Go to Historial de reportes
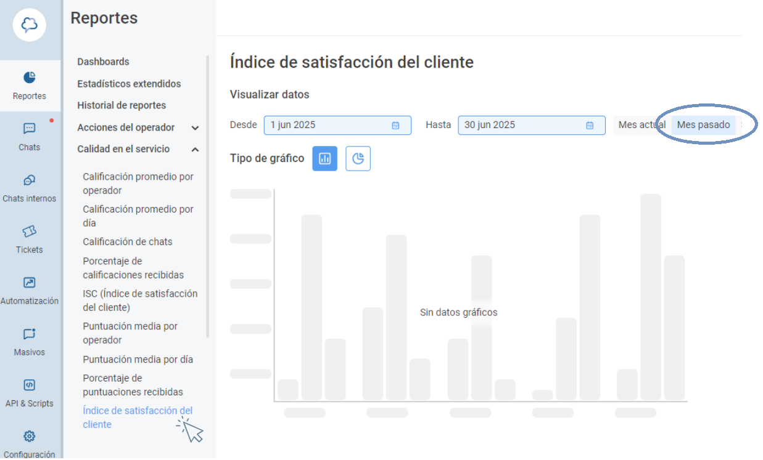763x460 pixels. point(121,105)
